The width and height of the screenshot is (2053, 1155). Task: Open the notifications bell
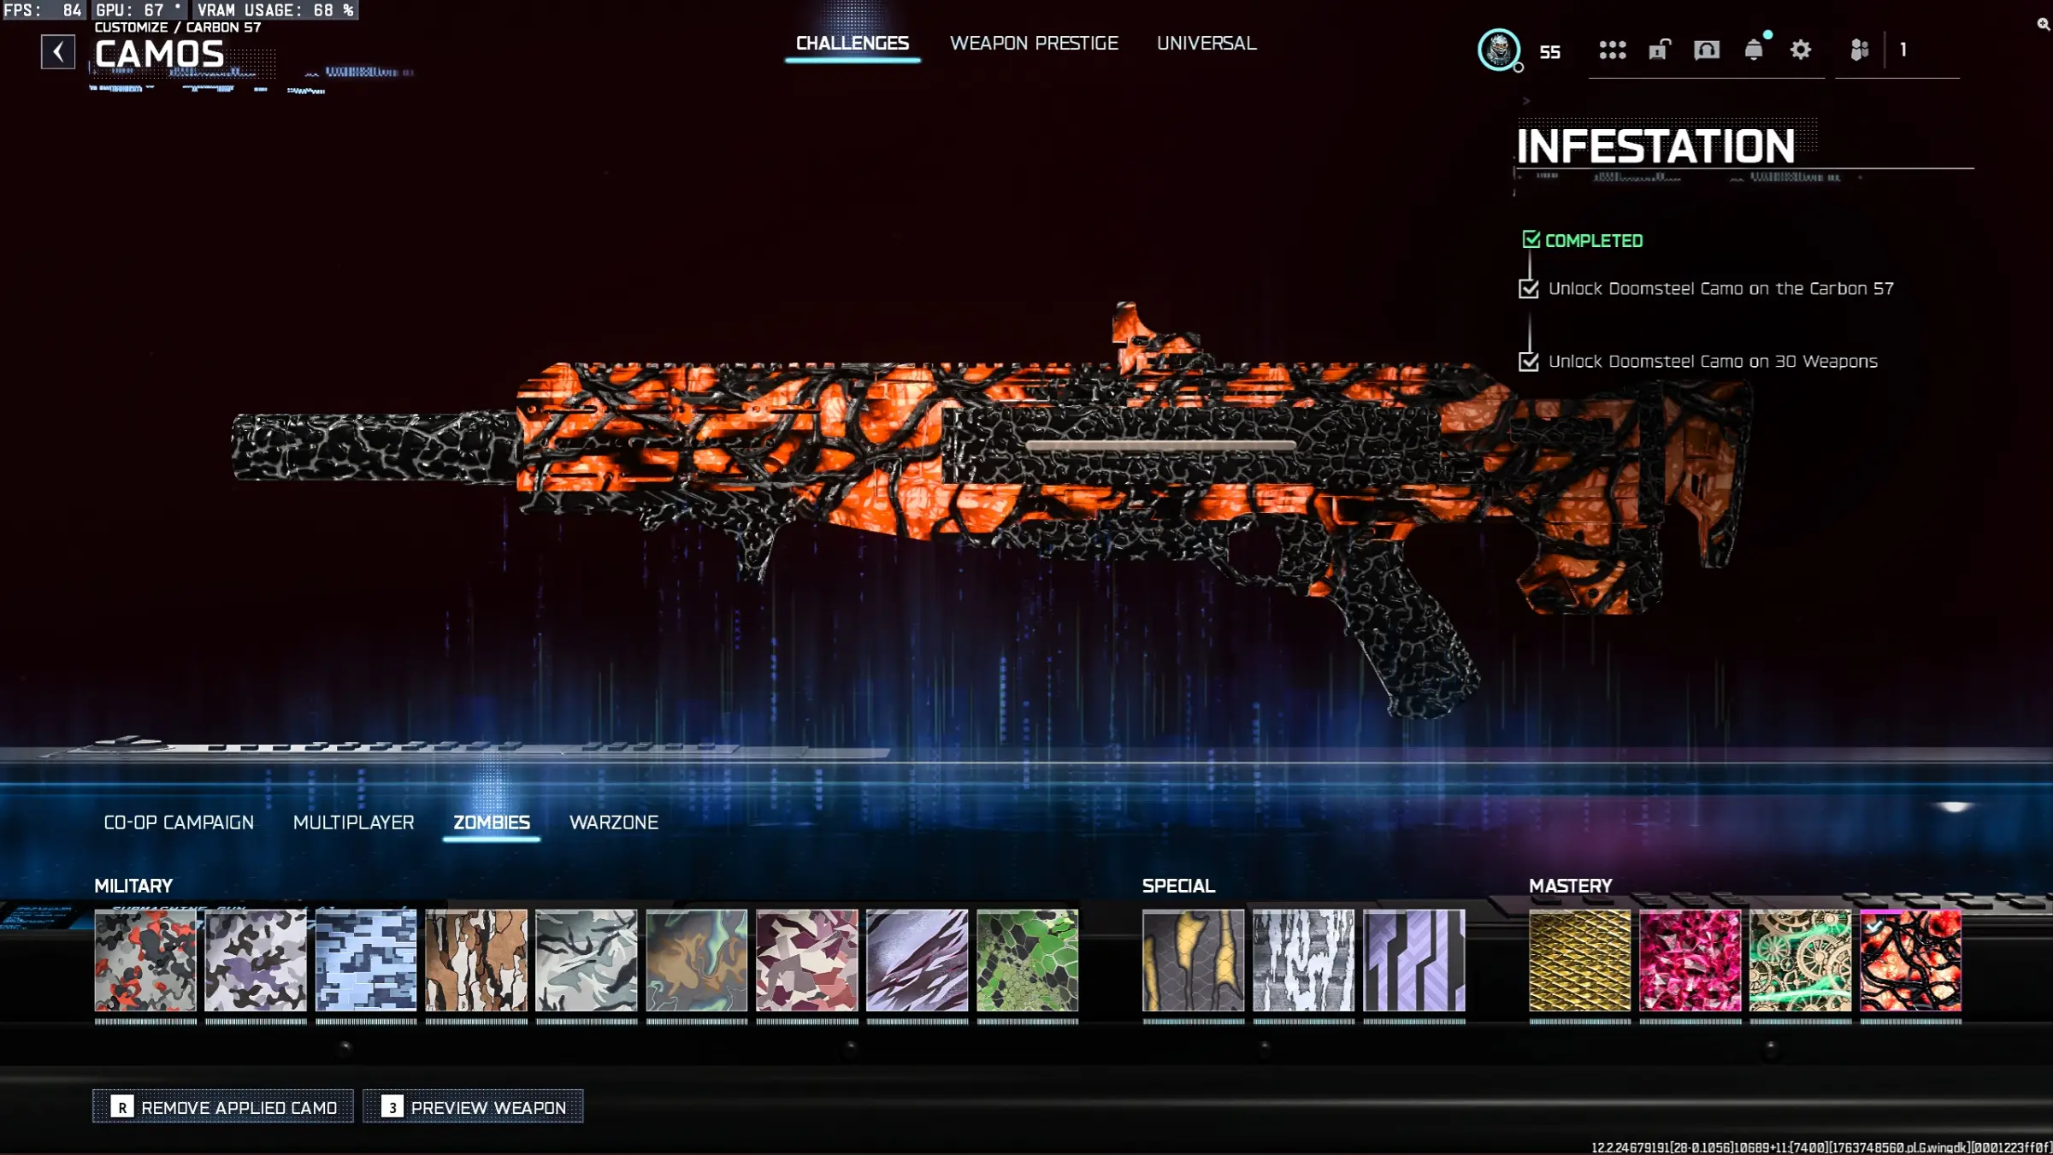click(x=1753, y=50)
